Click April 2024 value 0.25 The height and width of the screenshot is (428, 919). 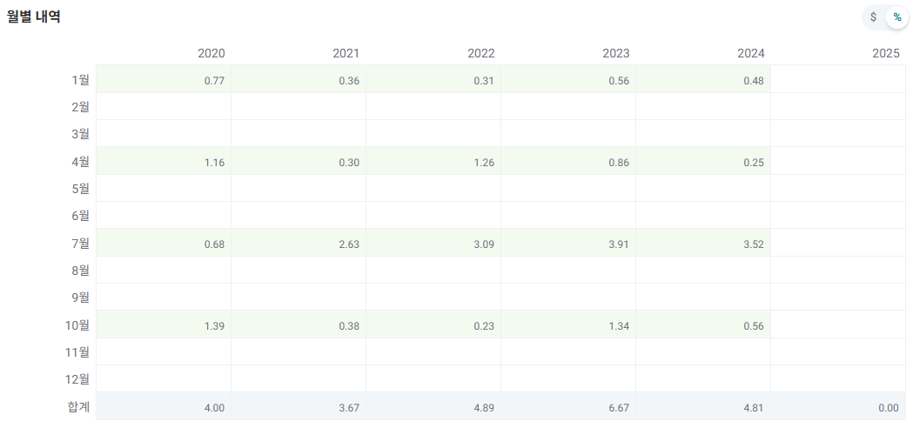(754, 163)
